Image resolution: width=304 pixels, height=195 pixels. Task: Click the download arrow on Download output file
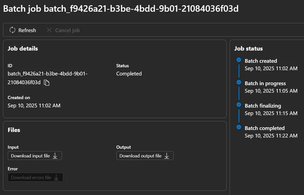pos(167,155)
